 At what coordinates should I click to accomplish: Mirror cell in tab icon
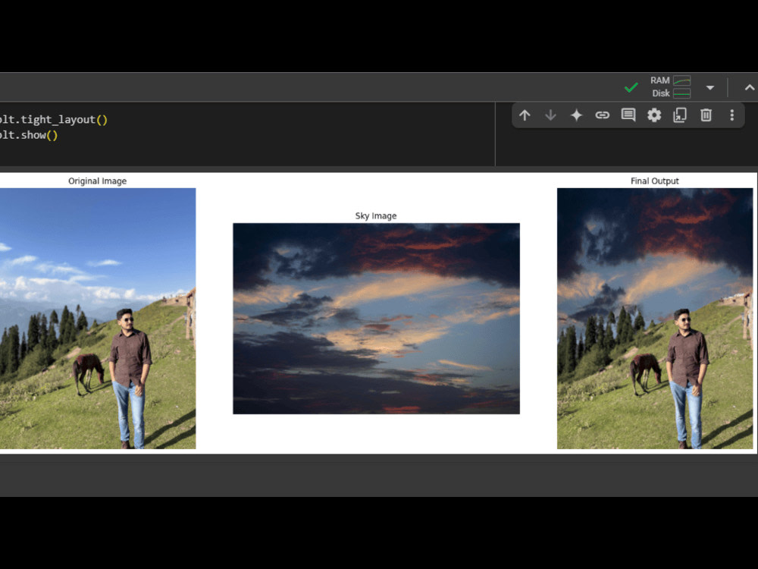[x=680, y=115]
